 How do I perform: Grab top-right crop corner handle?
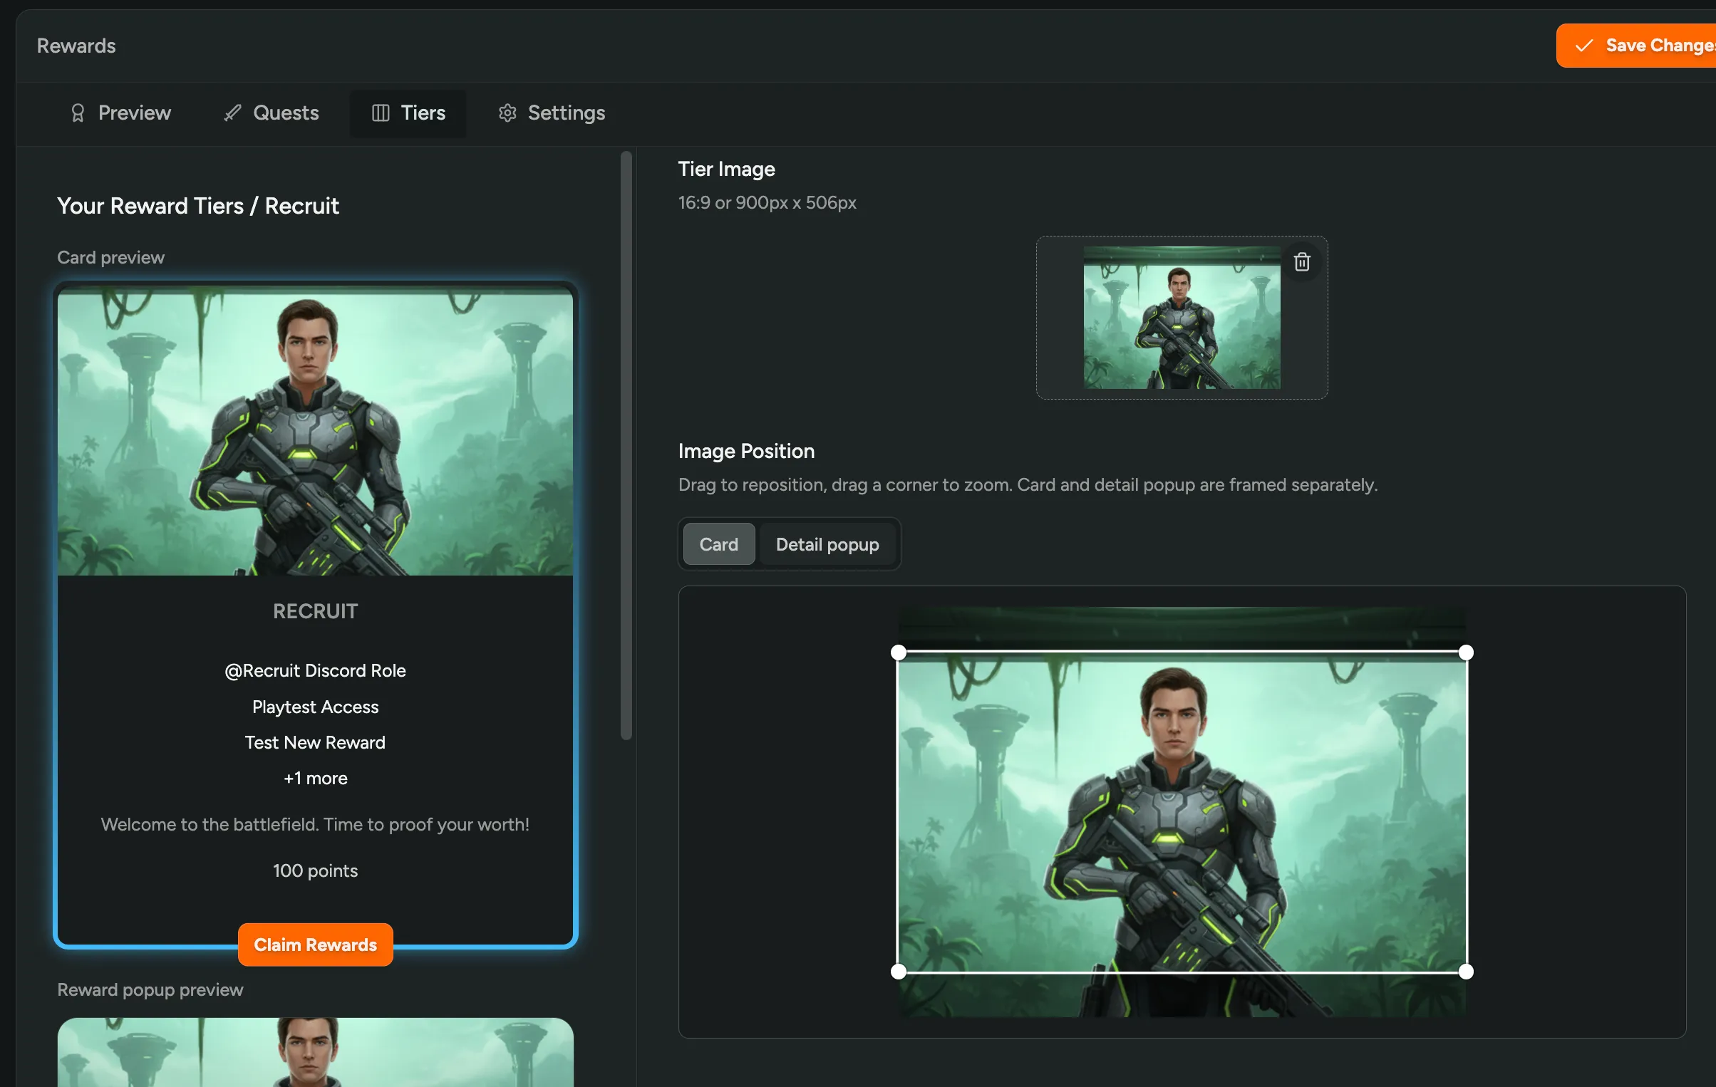[x=1466, y=652]
